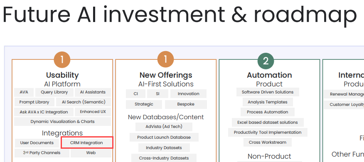Click the AI-First Solutions subheading

pos(166,84)
